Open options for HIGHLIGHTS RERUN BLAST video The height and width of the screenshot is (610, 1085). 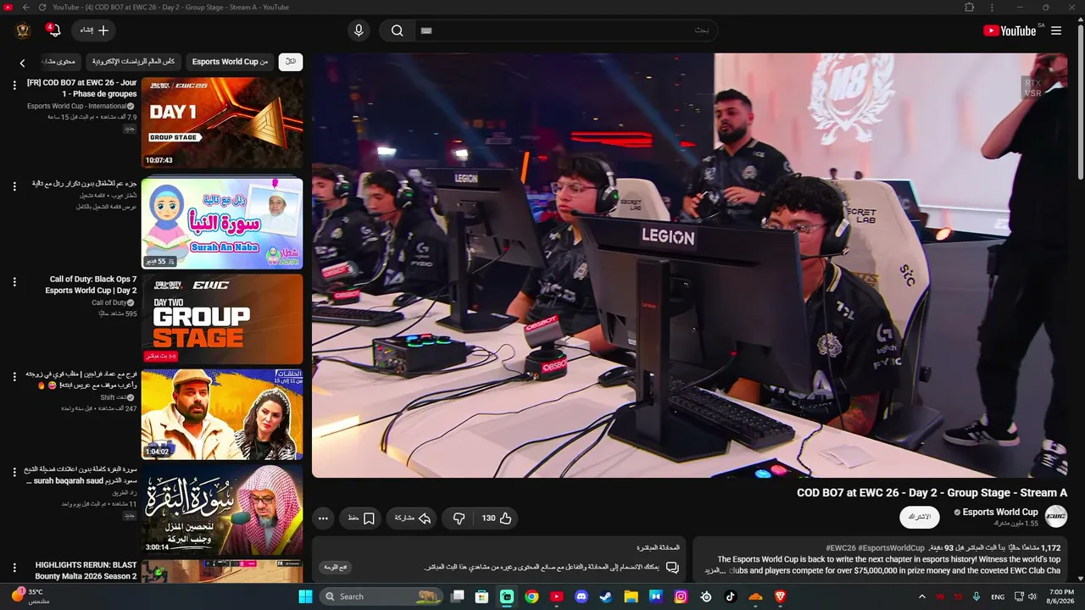pos(14,568)
